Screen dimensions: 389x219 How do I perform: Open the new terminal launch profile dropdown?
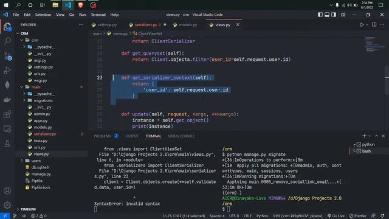coord(370,136)
